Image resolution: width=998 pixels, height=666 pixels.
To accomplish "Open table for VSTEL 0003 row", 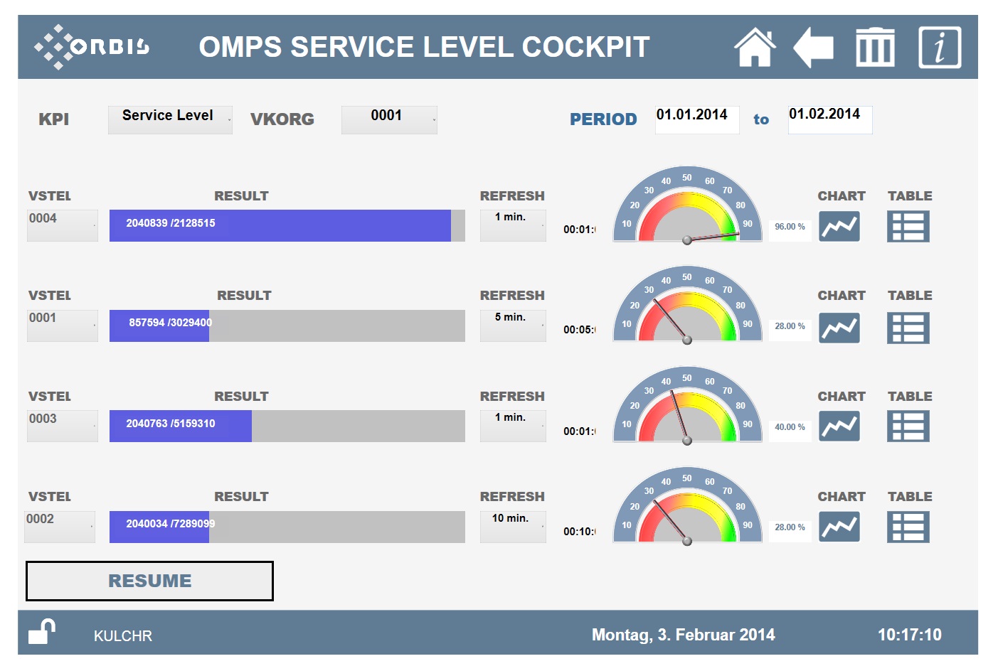I will point(908,426).
